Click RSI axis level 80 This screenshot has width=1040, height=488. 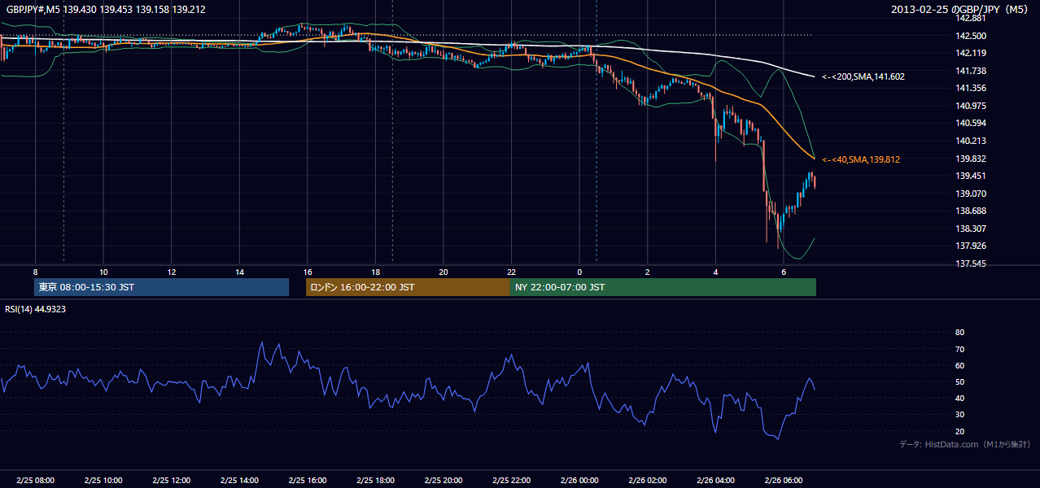(959, 333)
